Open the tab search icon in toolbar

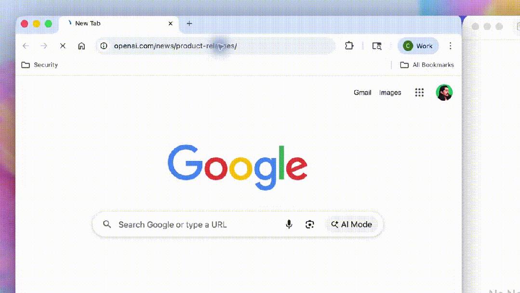coord(377,46)
